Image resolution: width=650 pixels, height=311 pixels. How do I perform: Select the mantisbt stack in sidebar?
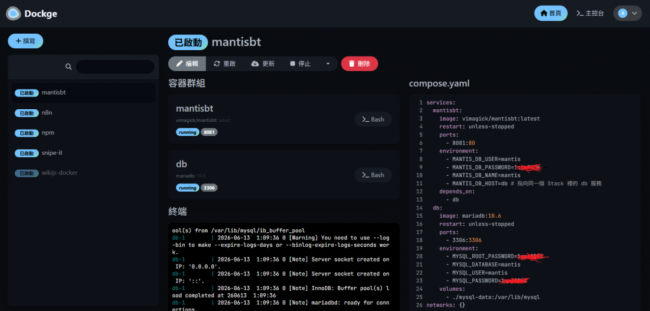[x=83, y=93]
